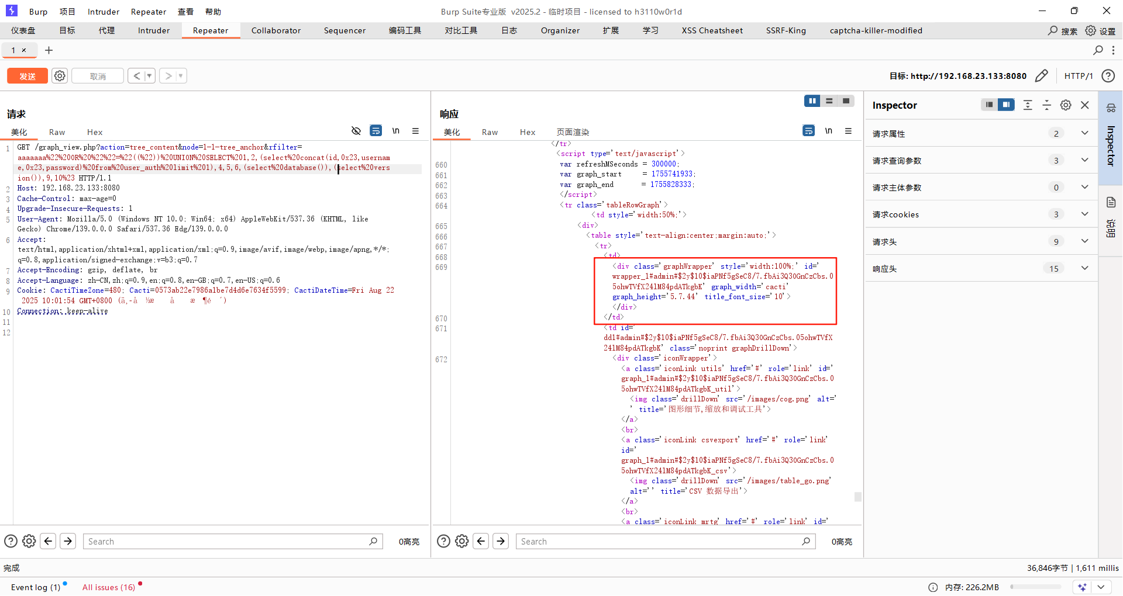This screenshot has width=1123, height=596.
Task: Toggle response line wrap icon
Action: point(808,131)
